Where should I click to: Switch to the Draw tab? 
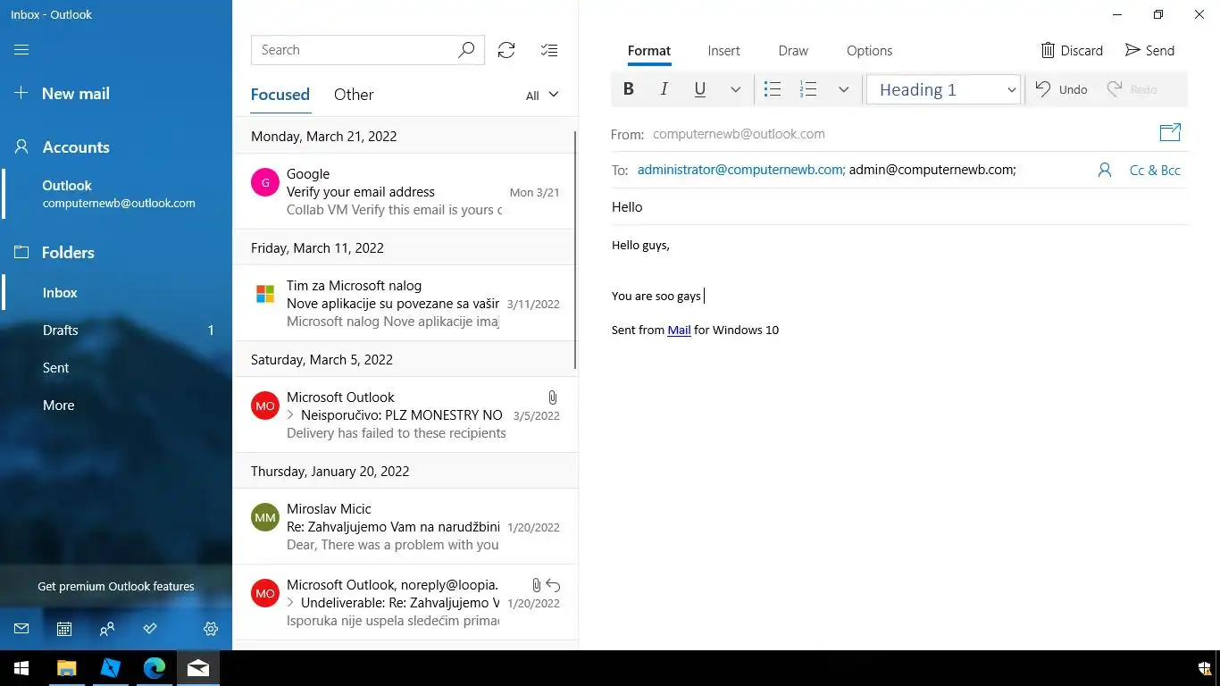click(793, 51)
